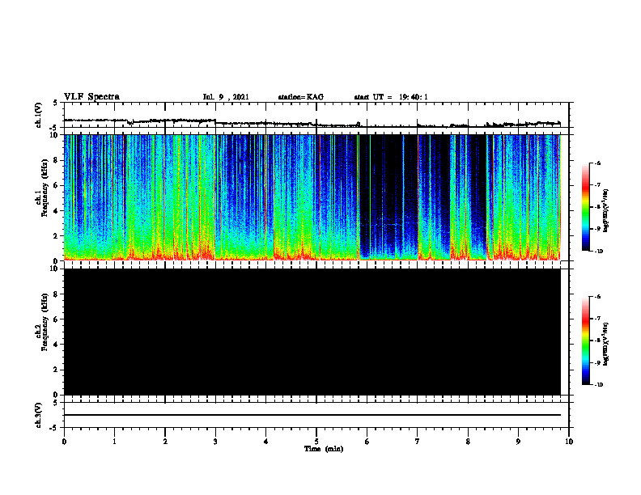
Task: Click the time axis tick label "9"
Action: click(518, 442)
